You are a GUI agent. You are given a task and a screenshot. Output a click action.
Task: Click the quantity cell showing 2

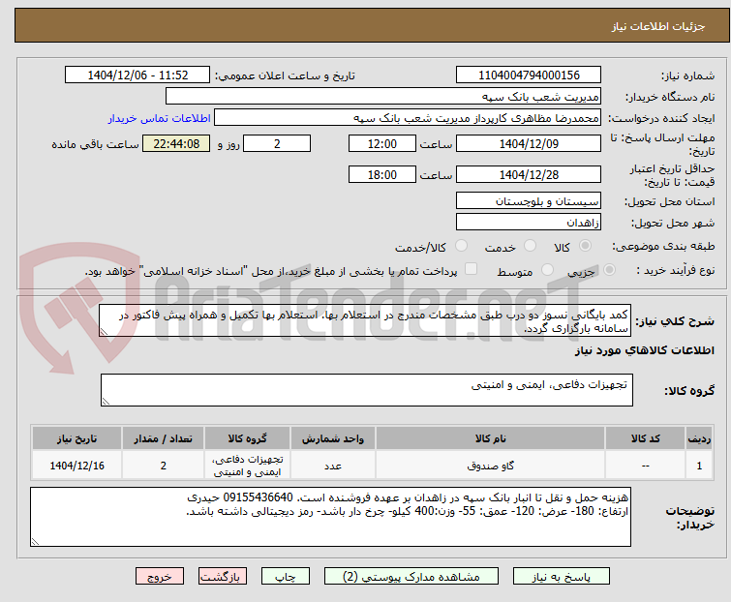pos(164,465)
